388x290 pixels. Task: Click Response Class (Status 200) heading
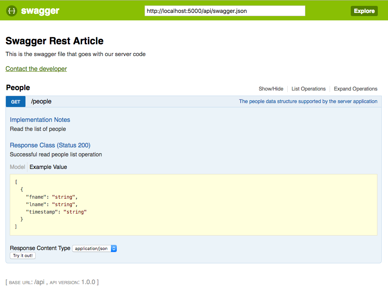(x=50, y=145)
